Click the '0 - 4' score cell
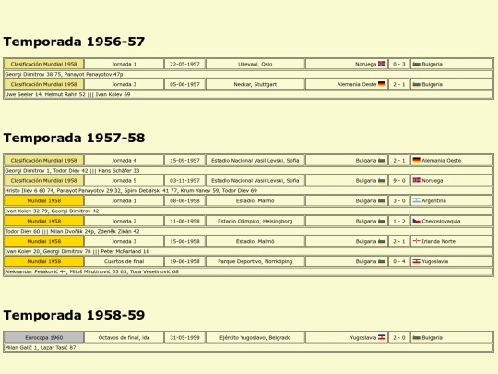Screen dimensions: 498x374 [x=399, y=261]
